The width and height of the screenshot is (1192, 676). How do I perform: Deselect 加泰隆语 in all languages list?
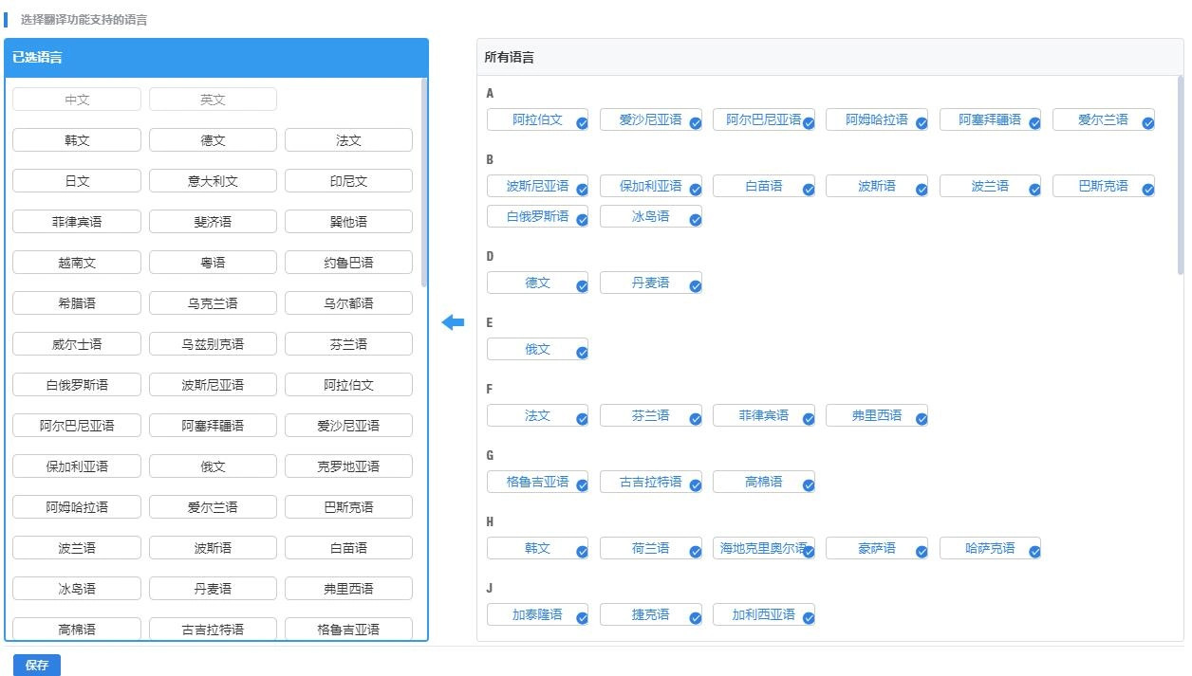coord(537,614)
